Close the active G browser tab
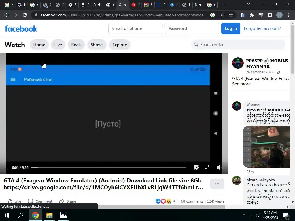 pyautogui.click(x=124, y=5)
